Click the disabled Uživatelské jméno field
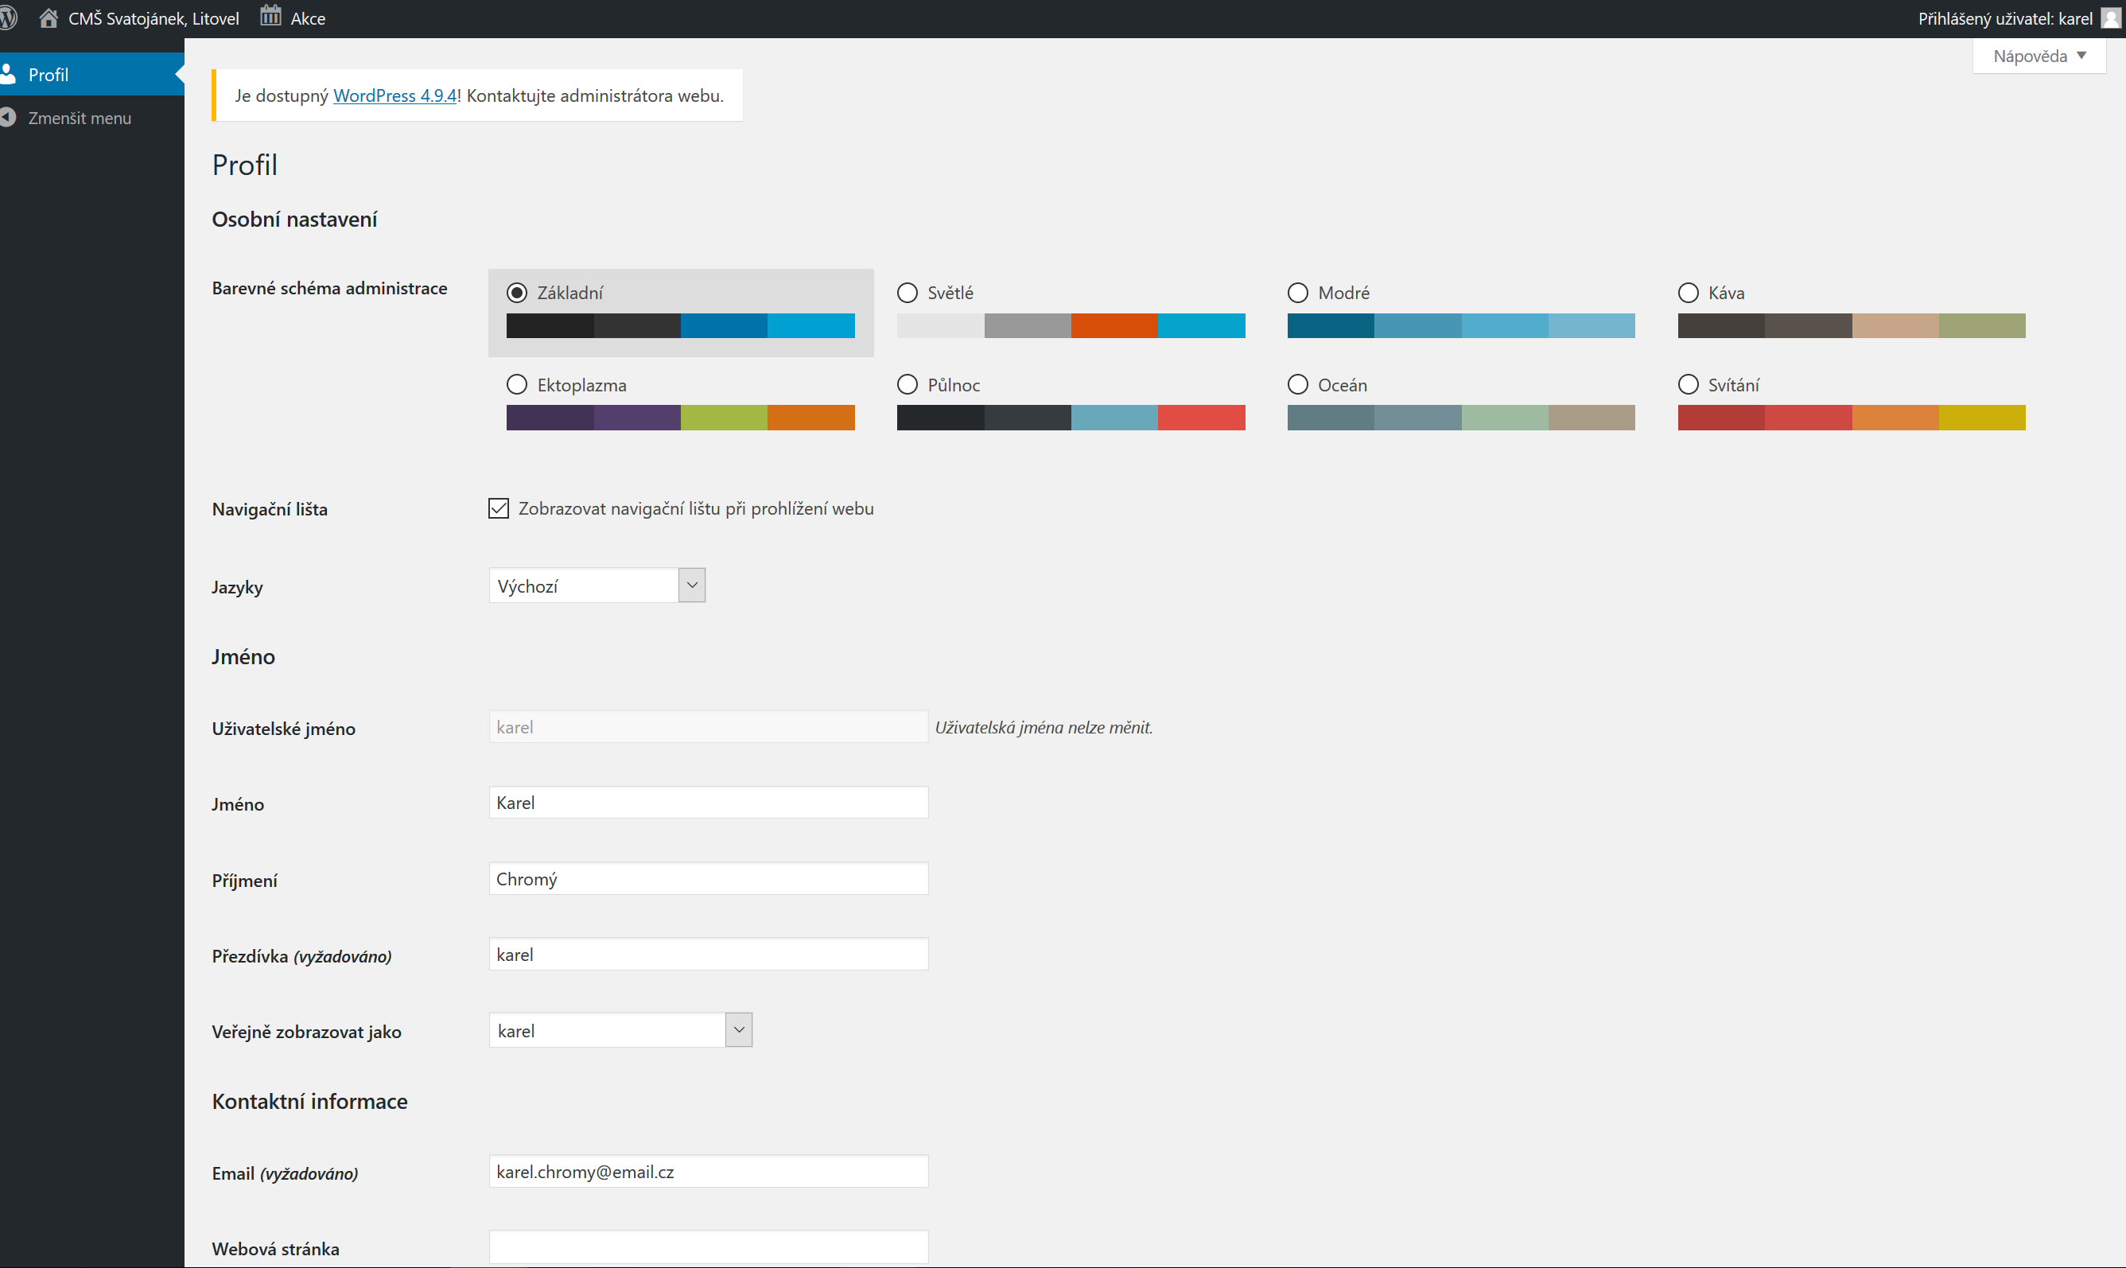The height and width of the screenshot is (1268, 2126). (x=708, y=726)
